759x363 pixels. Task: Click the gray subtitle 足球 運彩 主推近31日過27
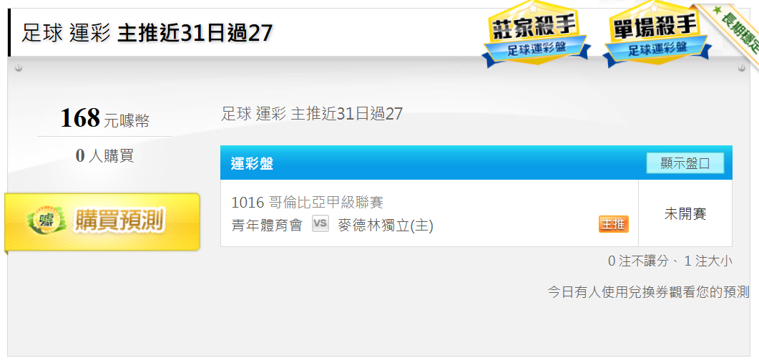pos(312,113)
